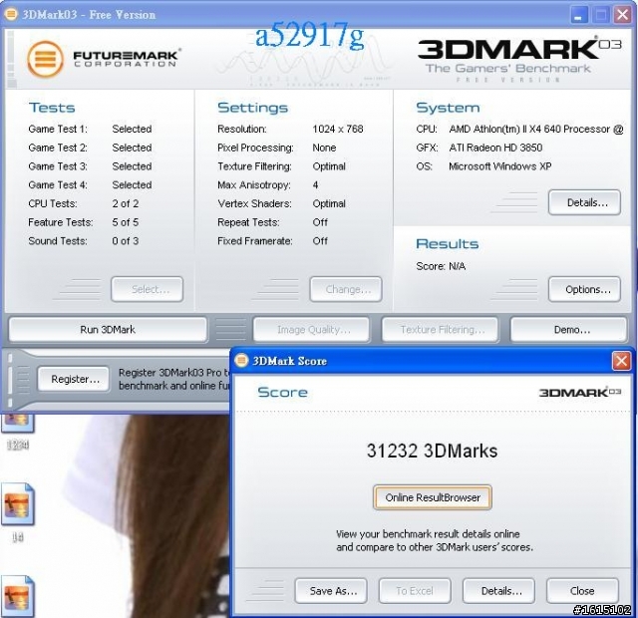Open the Image Quality dialog

point(311,330)
